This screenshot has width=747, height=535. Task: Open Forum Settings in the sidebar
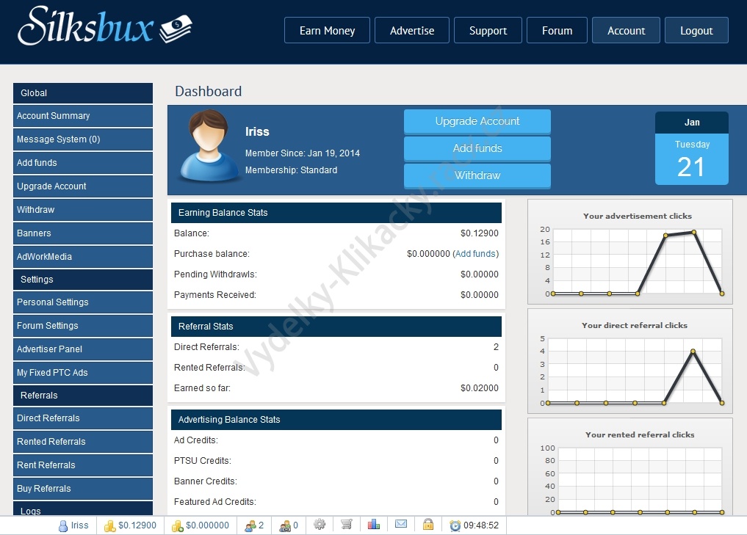[x=83, y=326]
